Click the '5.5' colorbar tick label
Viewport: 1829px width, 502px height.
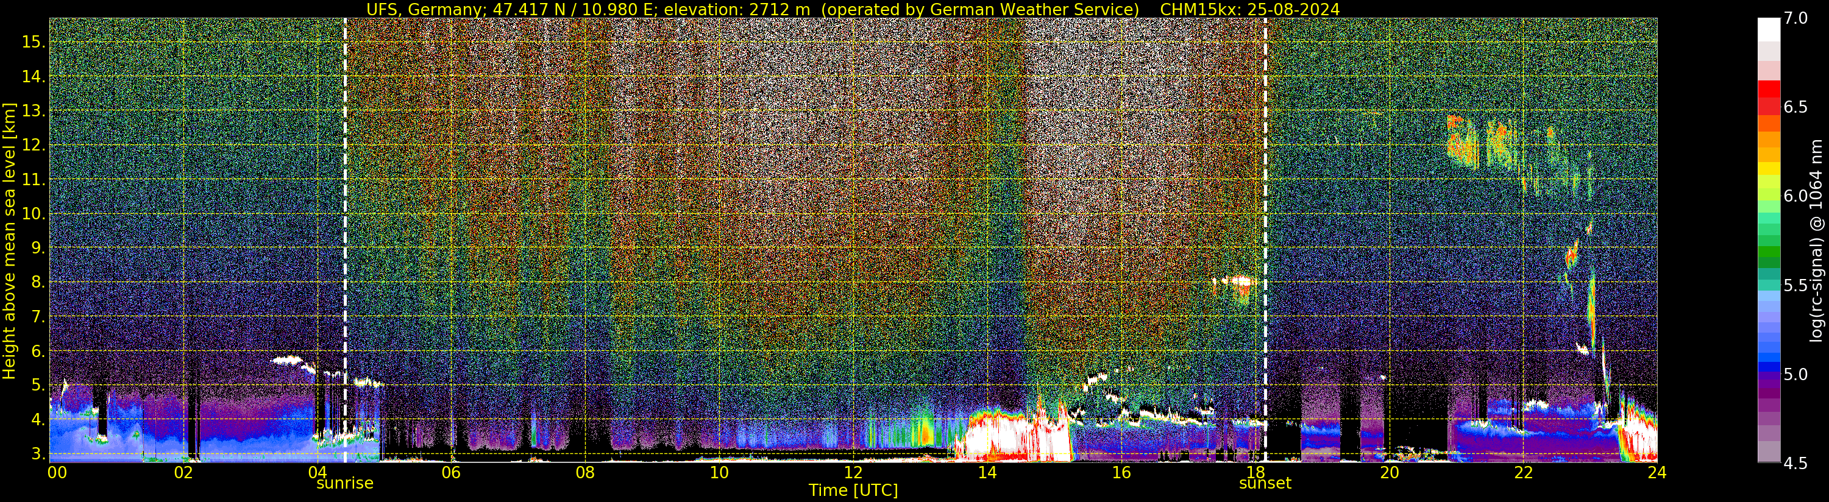point(1795,285)
